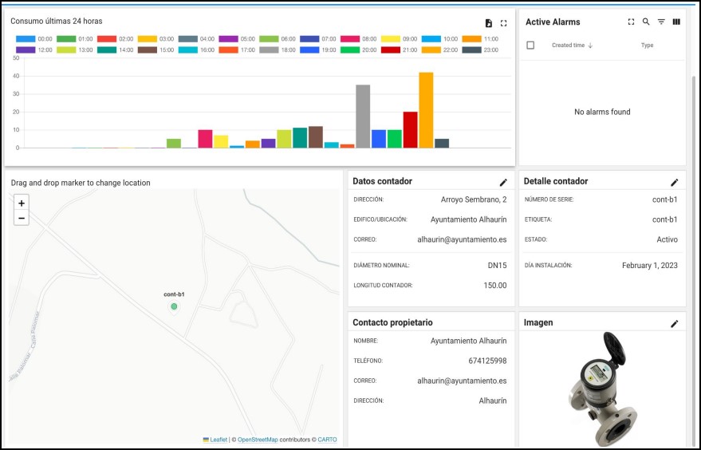701x450 pixels.
Task: Open the alarm filter options
Action: [x=661, y=22]
